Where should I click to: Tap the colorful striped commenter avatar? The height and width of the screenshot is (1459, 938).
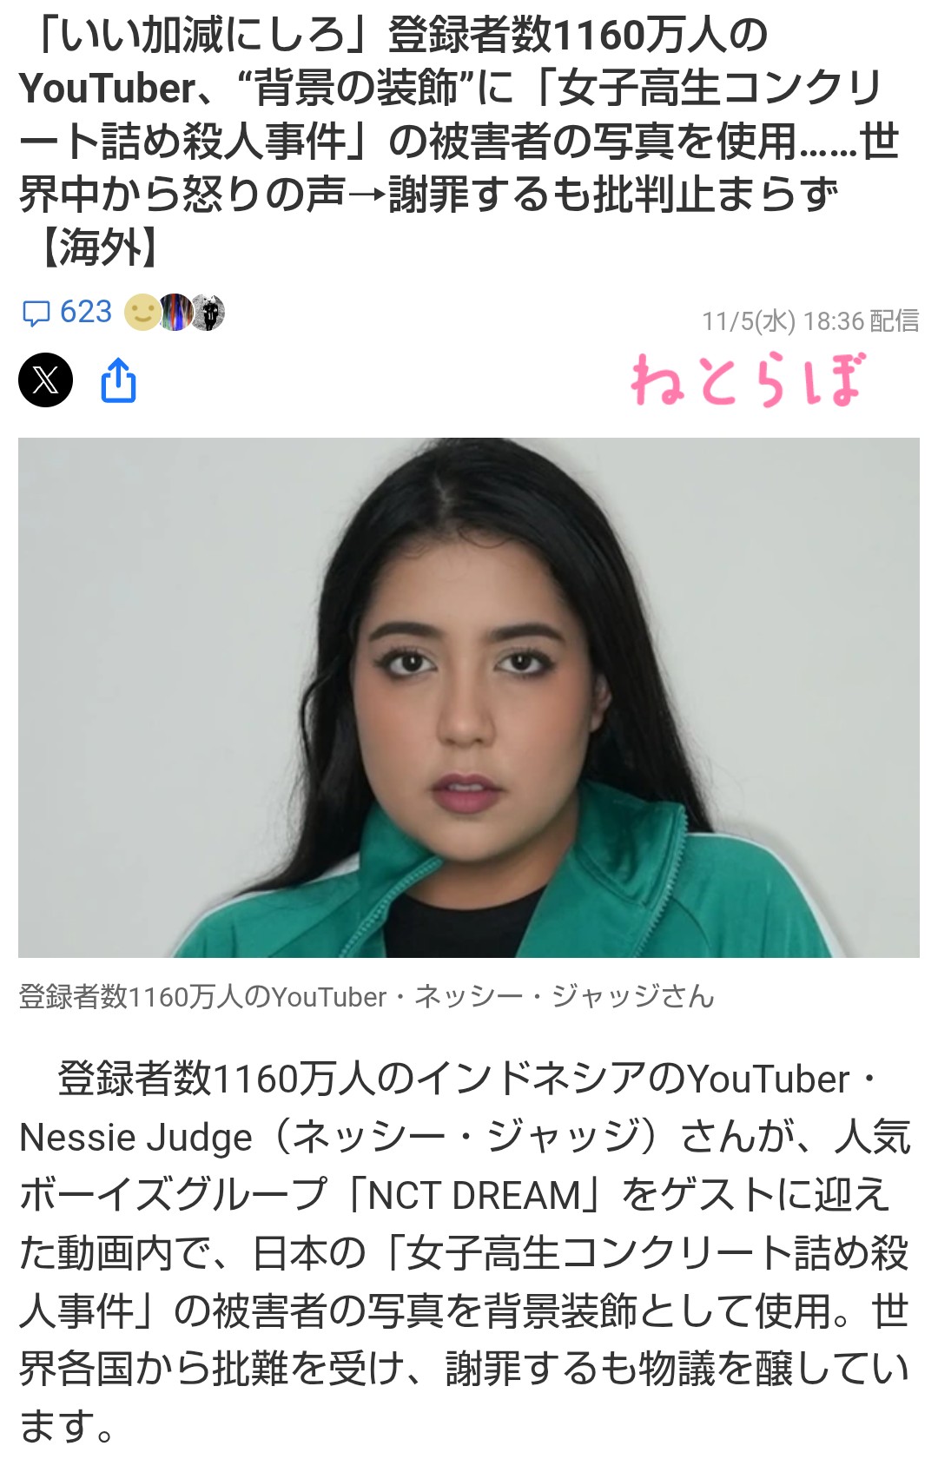pyautogui.click(x=175, y=313)
